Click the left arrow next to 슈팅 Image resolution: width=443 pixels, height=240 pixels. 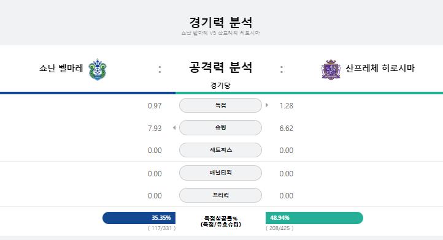tap(174, 128)
